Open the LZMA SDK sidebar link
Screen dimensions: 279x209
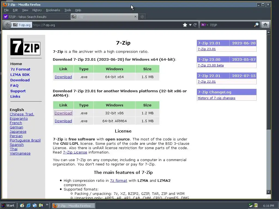click(x=20, y=75)
